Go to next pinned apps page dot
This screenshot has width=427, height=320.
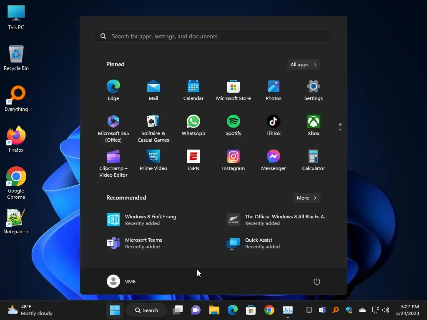pyautogui.click(x=340, y=130)
